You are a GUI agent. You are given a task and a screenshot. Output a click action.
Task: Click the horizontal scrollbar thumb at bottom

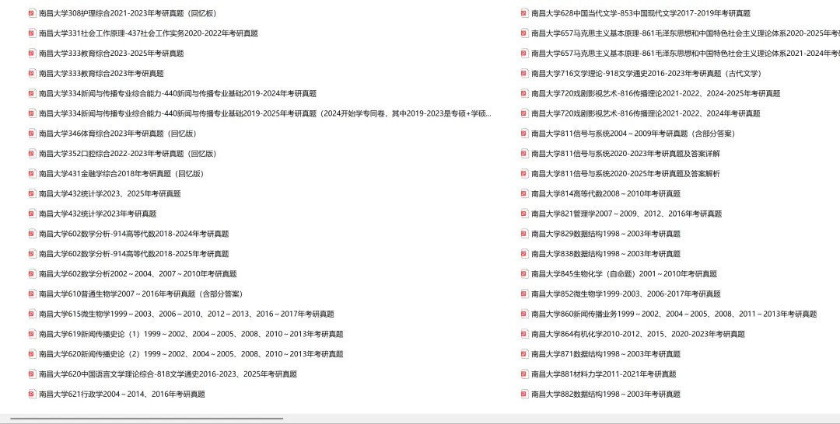146,418
